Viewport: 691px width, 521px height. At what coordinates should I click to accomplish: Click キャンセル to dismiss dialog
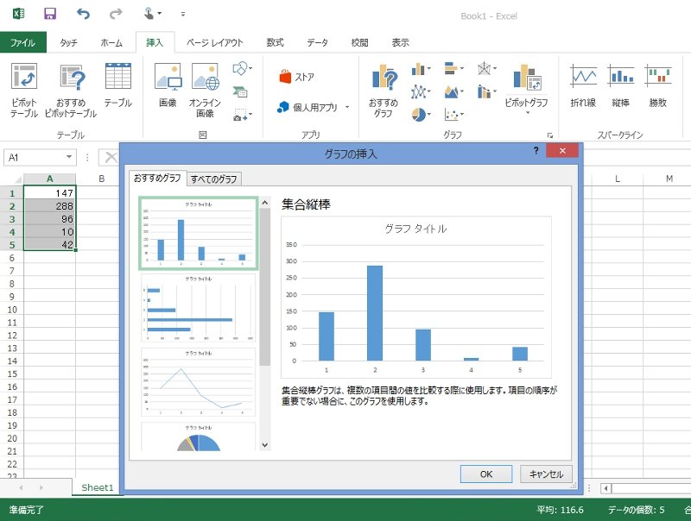click(x=546, y=474)
